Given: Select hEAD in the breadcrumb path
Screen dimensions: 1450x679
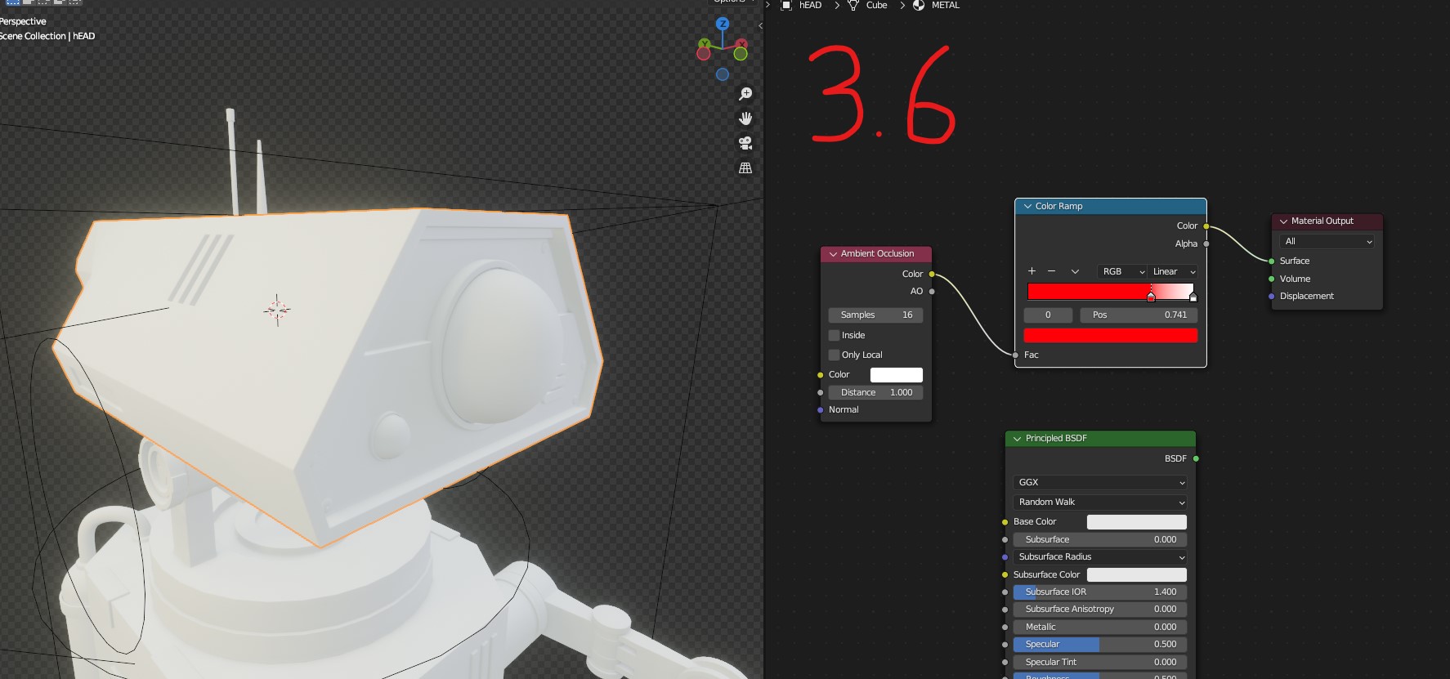Looking at the screenshot, I should tap(810, 5).
